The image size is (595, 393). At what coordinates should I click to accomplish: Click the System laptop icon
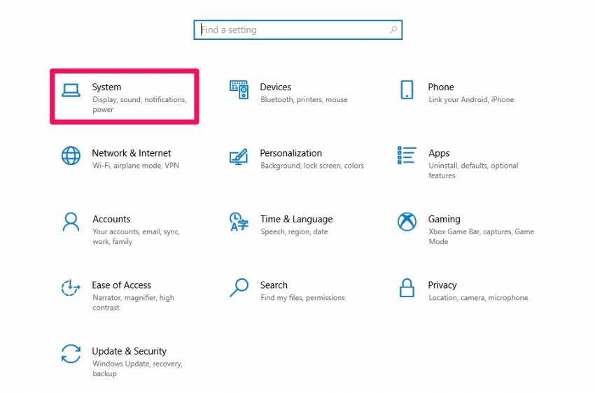point(71,90)
